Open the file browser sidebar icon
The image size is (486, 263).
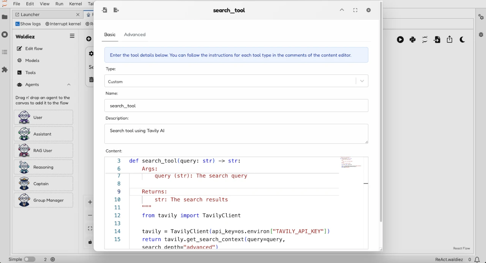click(4, 17)
